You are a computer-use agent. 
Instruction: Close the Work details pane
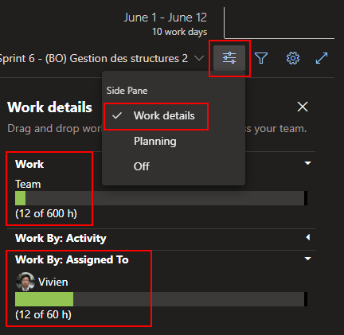[303, 107]
